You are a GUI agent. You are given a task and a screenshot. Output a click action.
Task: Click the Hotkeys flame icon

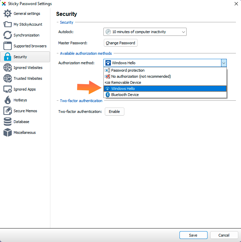7,100
